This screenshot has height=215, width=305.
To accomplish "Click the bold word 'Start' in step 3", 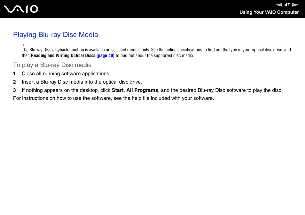I will (x=117, y=90).
